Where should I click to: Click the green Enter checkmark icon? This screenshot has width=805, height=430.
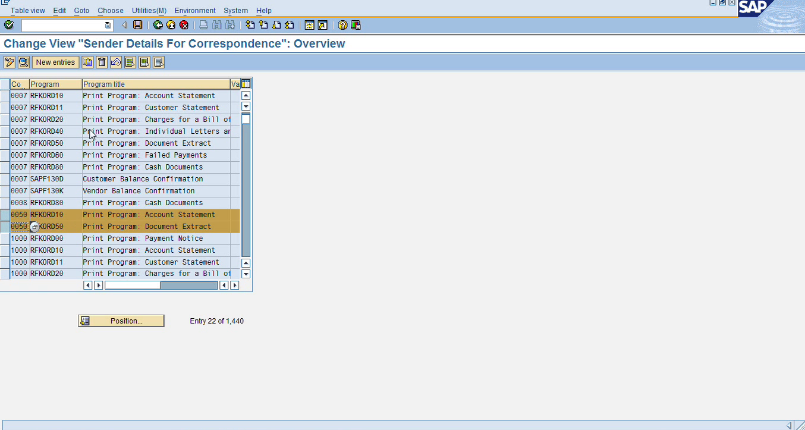9,25
